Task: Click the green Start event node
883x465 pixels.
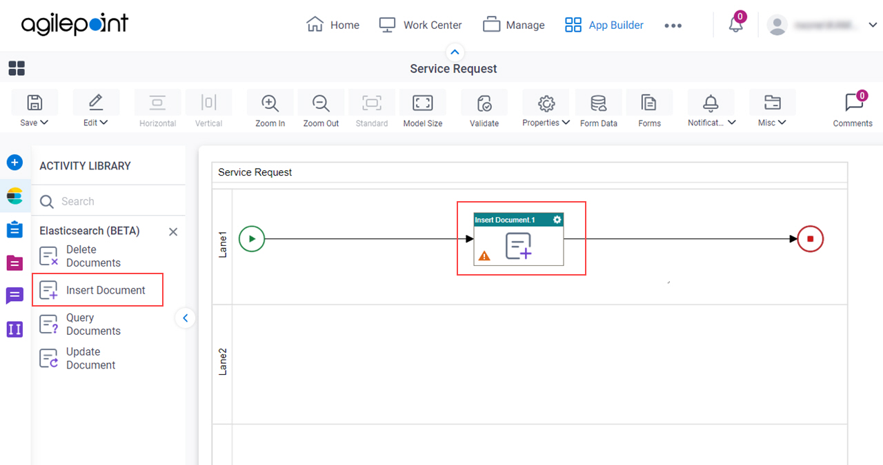Action: [x=252, y=239]
